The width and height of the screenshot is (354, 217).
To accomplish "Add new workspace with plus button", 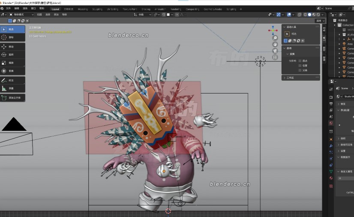I will (241, 9).
